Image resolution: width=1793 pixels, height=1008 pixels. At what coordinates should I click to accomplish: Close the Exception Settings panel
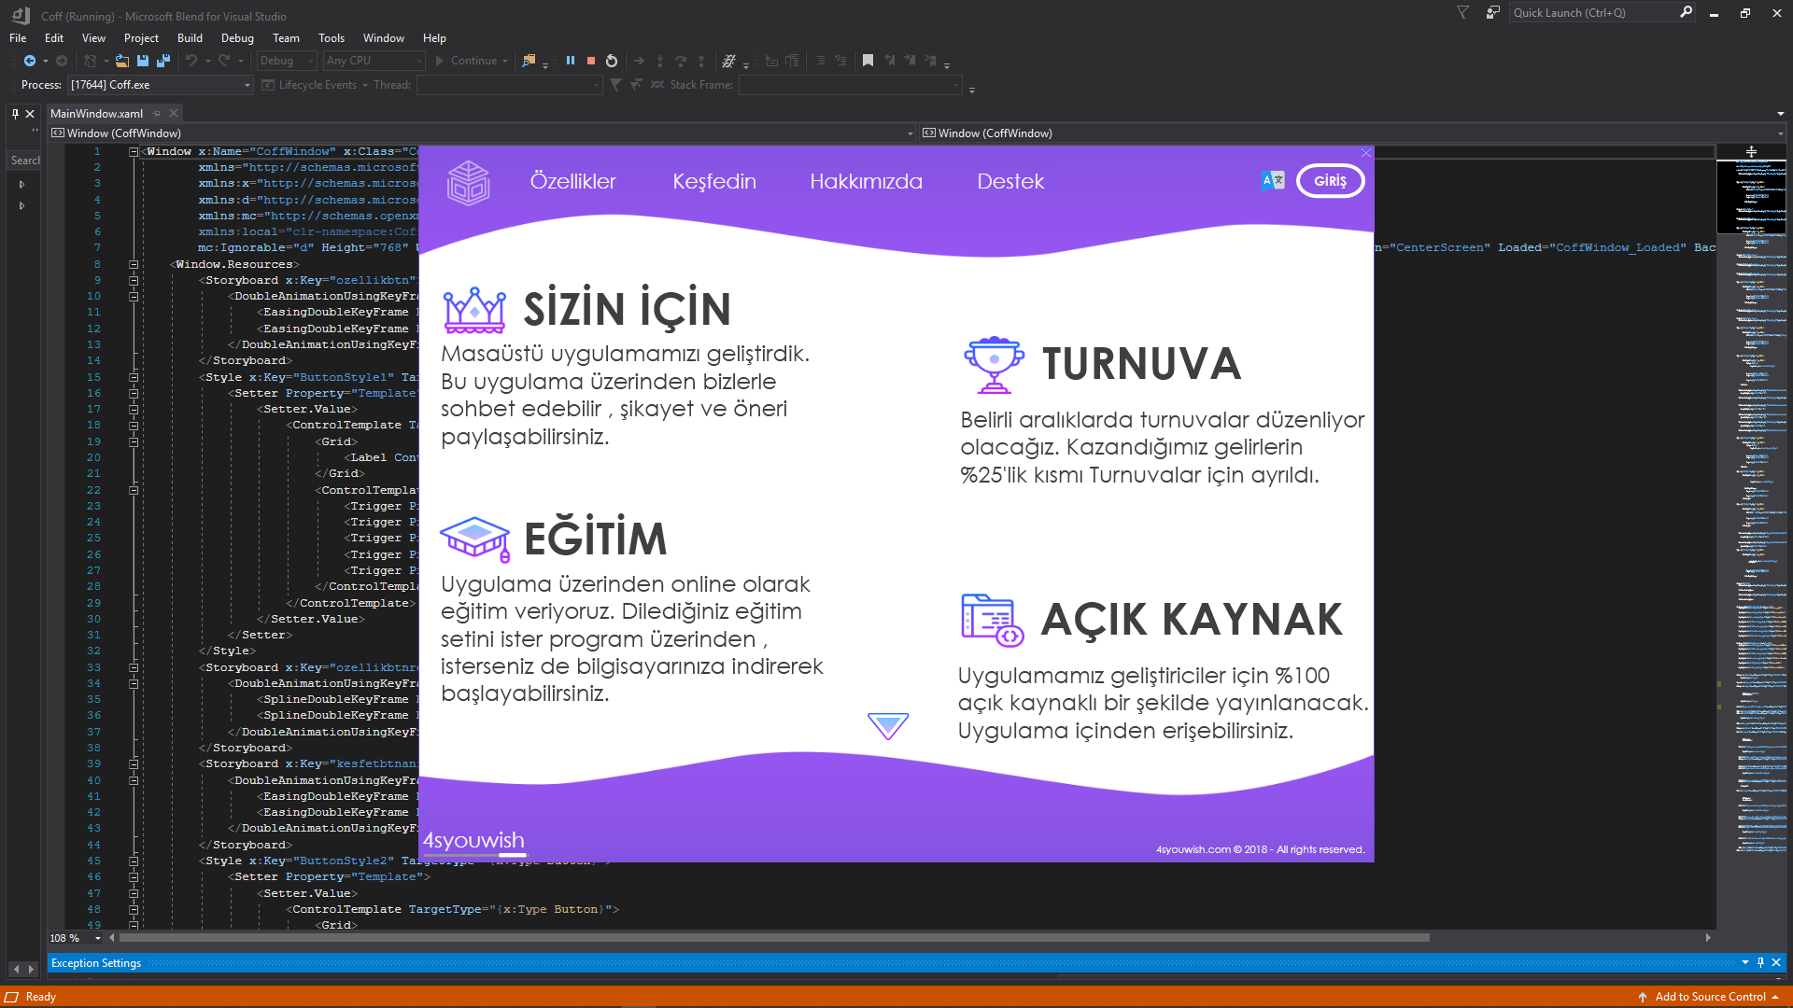(1776, 962)
